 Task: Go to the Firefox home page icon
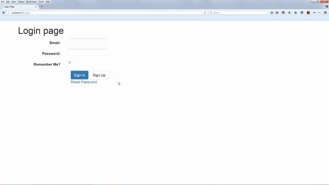pos(296,13)
